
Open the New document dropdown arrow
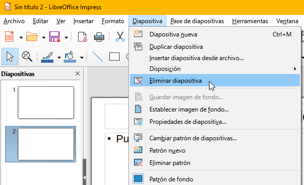tap(21, 37)
